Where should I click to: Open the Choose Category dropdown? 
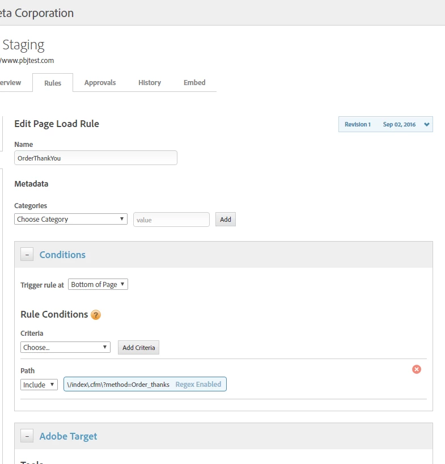pyautogui.click(x=71, y=219)
